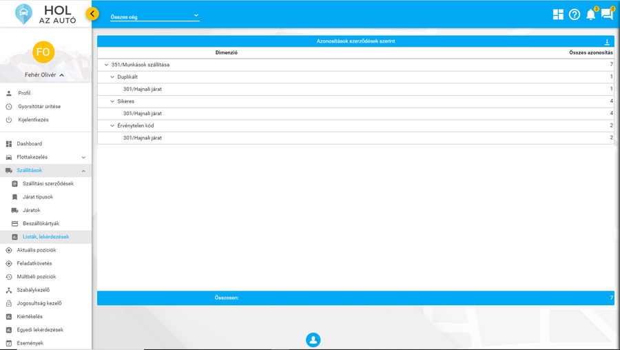Select 301/Hajnali járat under Sikeres
Screen dimensions: 620x350
pos(143,114)
